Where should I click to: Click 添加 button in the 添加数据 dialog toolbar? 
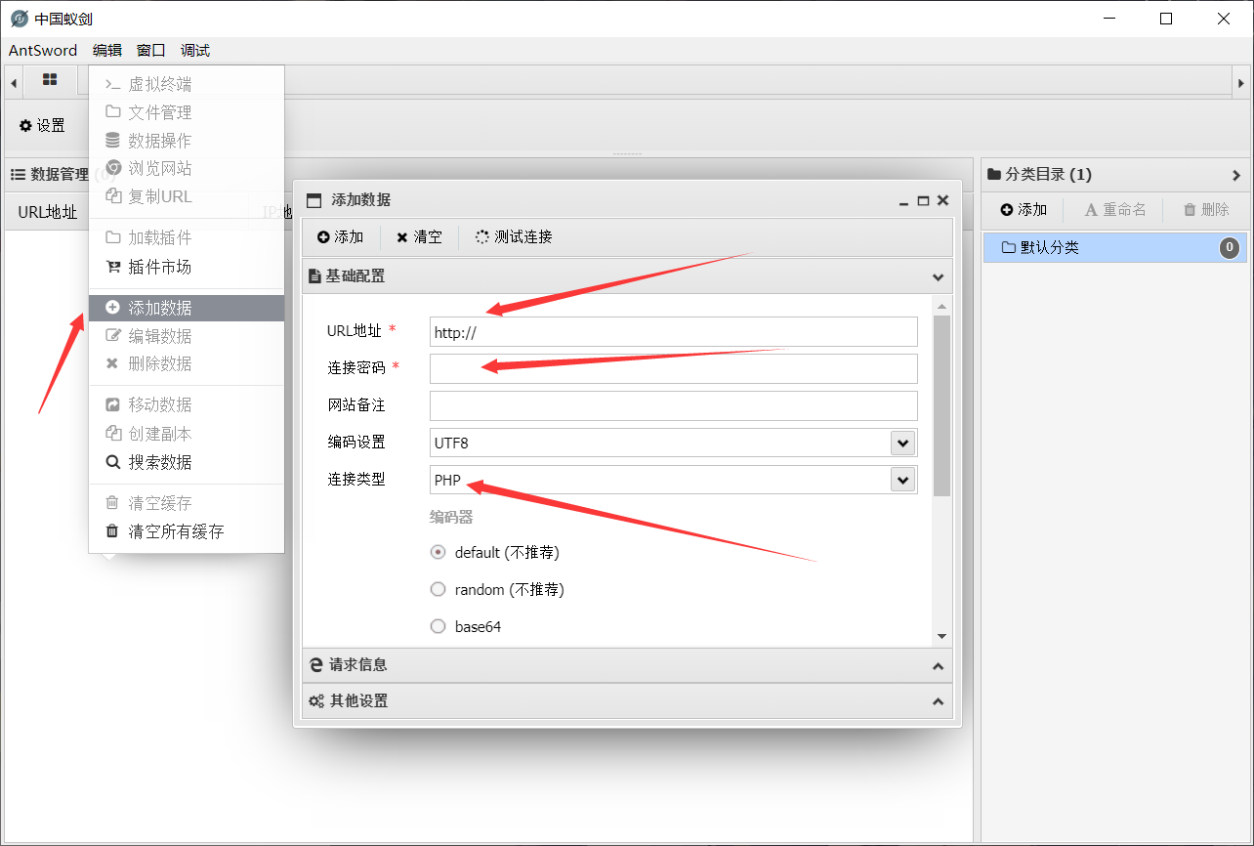[340, 236]
